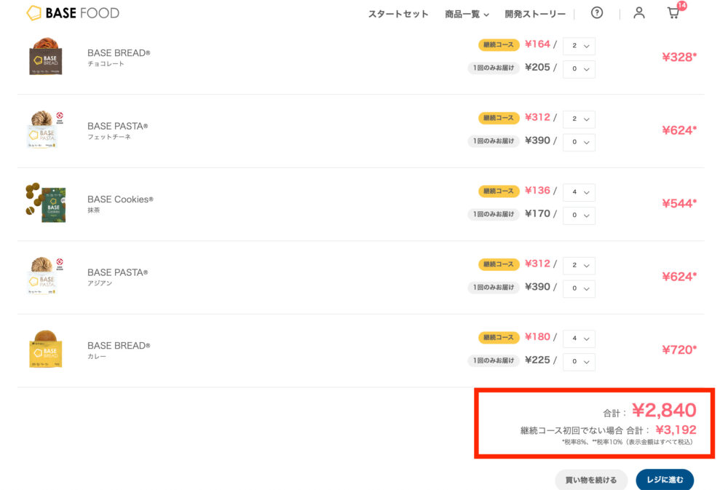Screen dimensions: 728x490
Task: Open the スタートセット menu item
Action: click(398, 14)
